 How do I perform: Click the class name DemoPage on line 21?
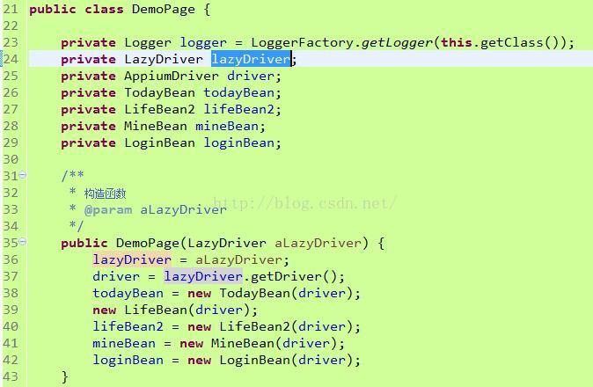click(x=164, y=9)
